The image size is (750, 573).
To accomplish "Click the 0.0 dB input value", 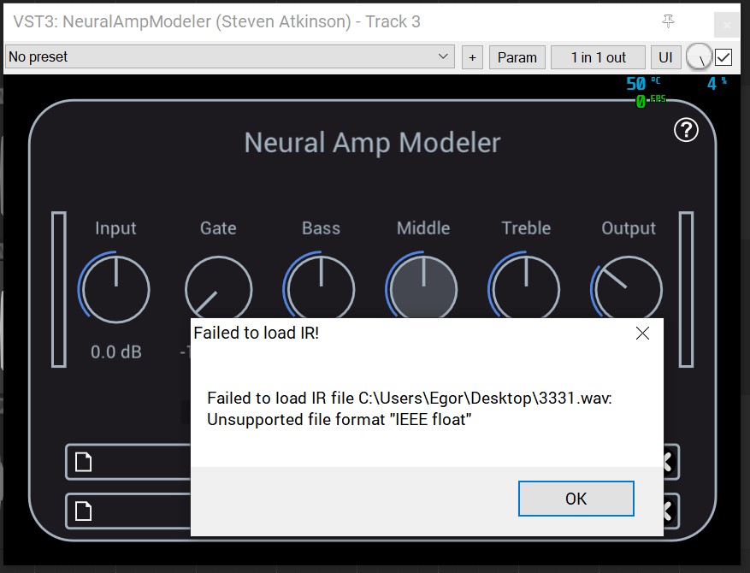I will click(116, 352).
